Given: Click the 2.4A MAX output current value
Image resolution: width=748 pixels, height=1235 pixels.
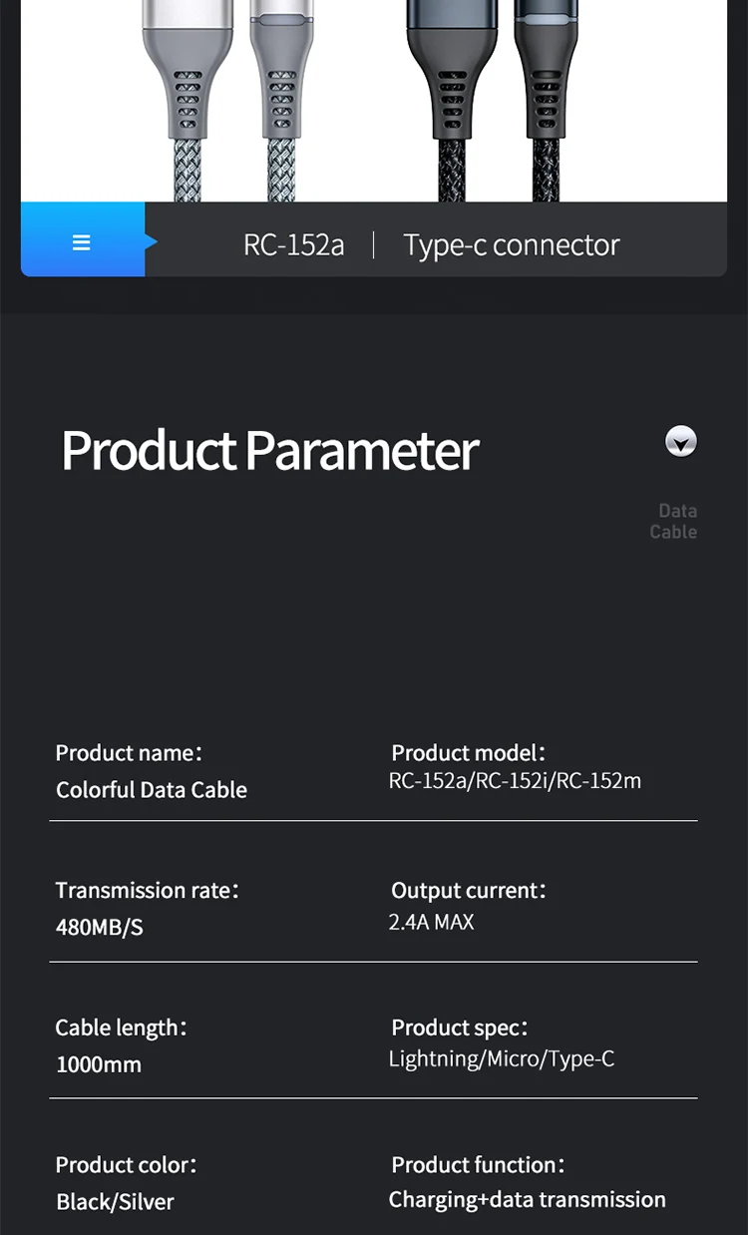Looking at the screenshot, I should point(431,923).
